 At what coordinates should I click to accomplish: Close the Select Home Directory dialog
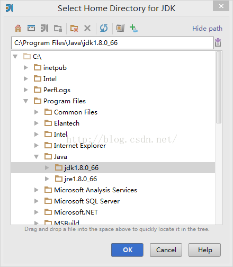[x=221, y=6]
